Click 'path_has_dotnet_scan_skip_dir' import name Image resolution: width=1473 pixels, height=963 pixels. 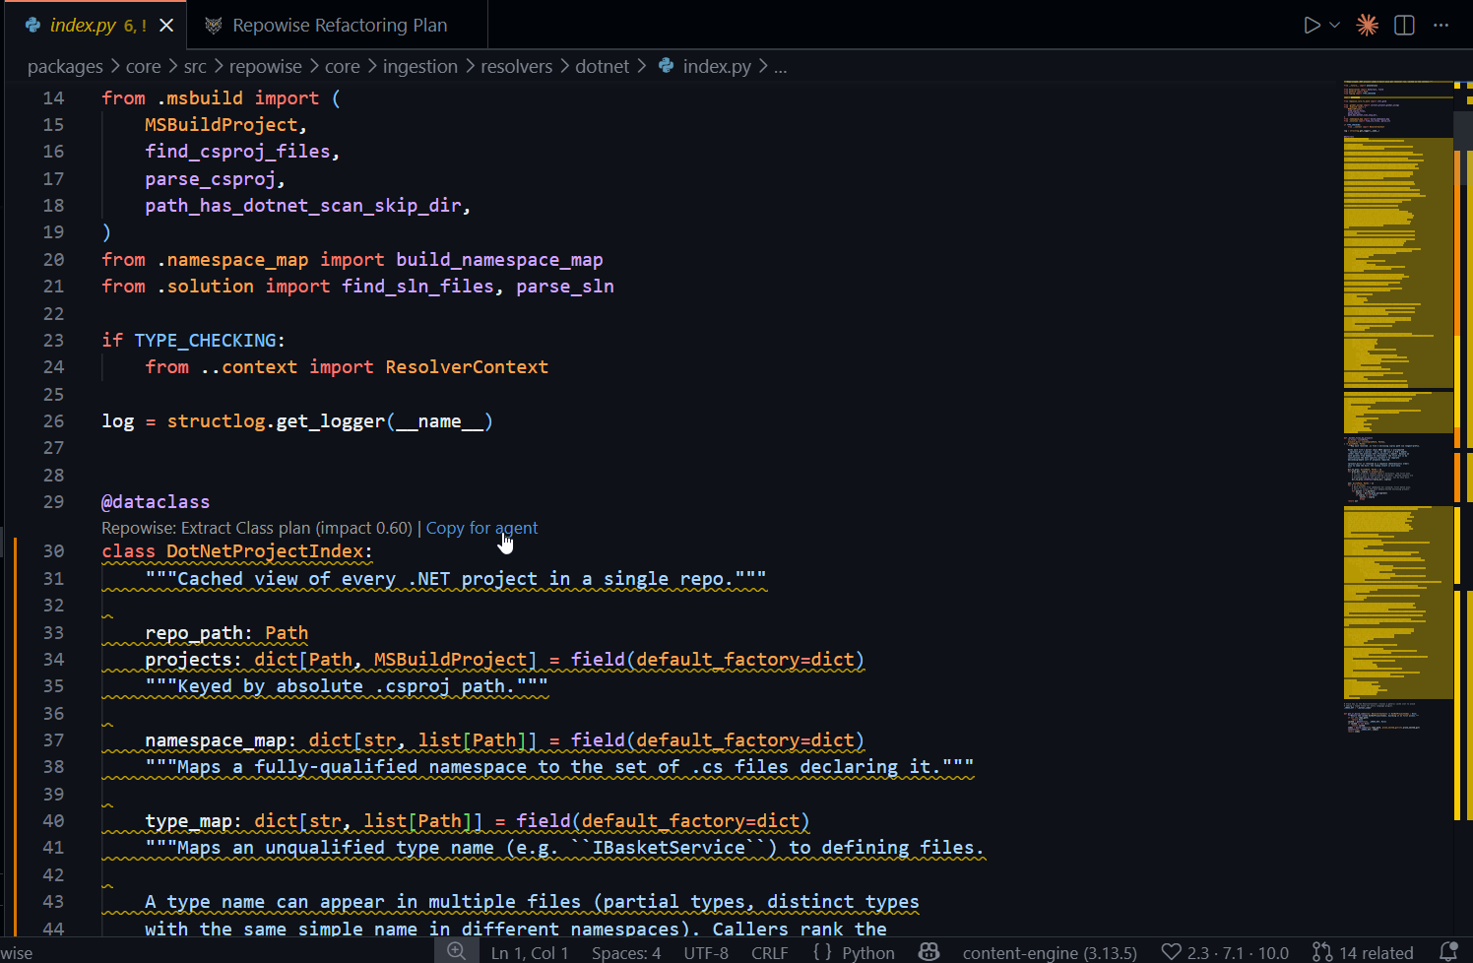pyautogui.click(x=303, y=206)
